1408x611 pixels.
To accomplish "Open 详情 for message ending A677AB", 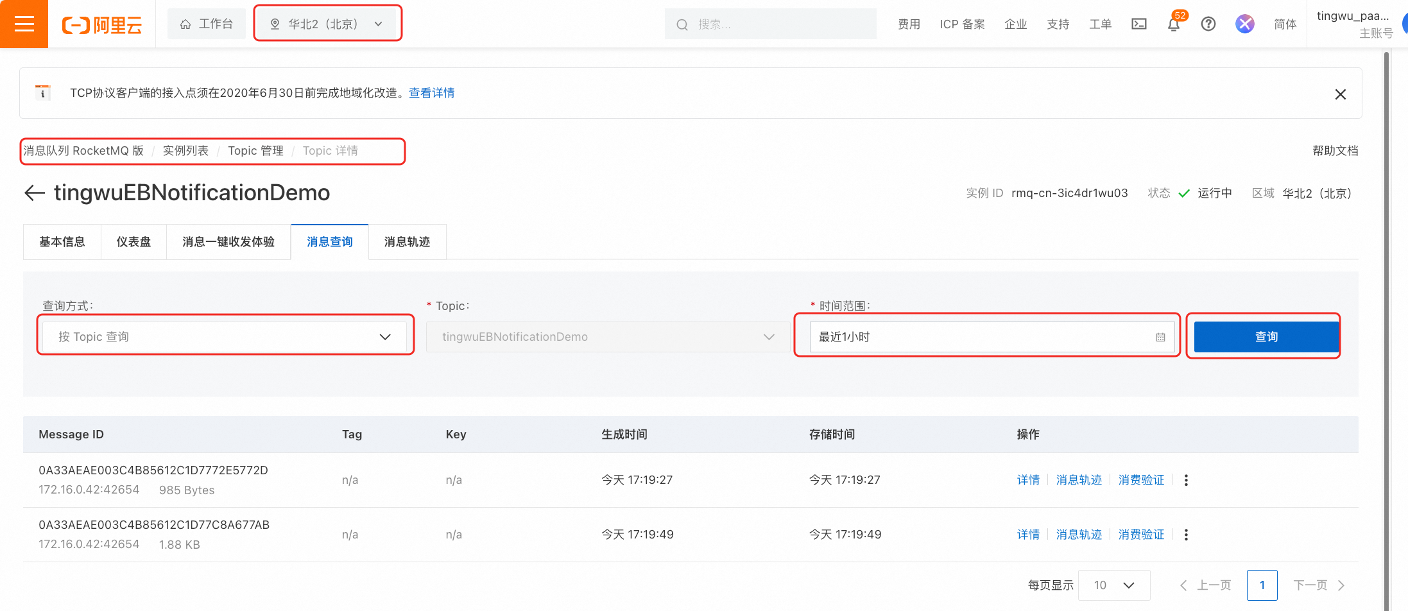I will click(1028, 535).
